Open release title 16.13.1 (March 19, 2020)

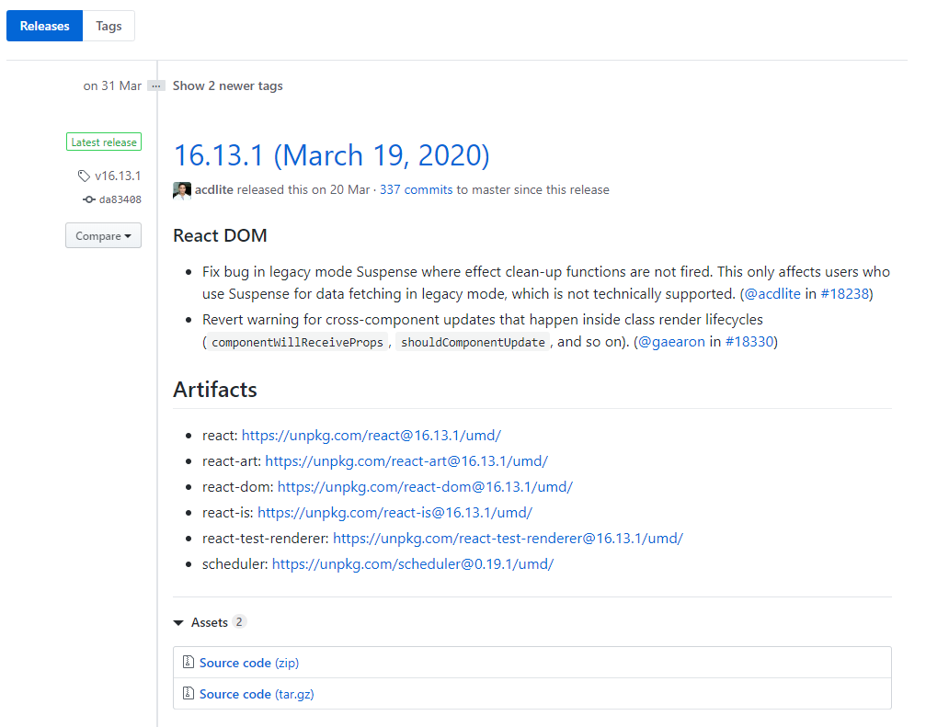[x=331, y=156]
